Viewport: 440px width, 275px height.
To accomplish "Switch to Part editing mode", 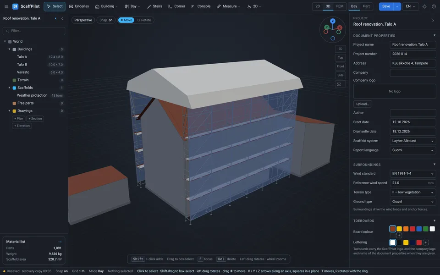I will (366, 6).
